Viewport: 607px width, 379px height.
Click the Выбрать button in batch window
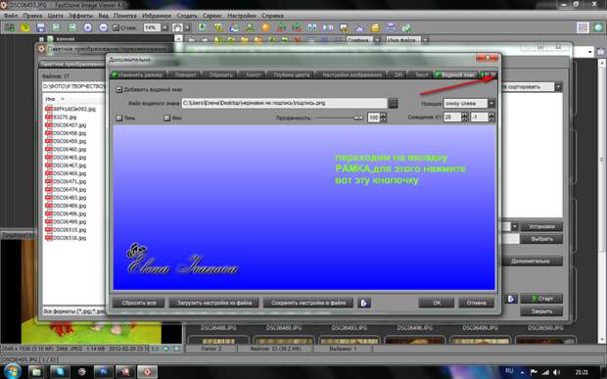541,239
